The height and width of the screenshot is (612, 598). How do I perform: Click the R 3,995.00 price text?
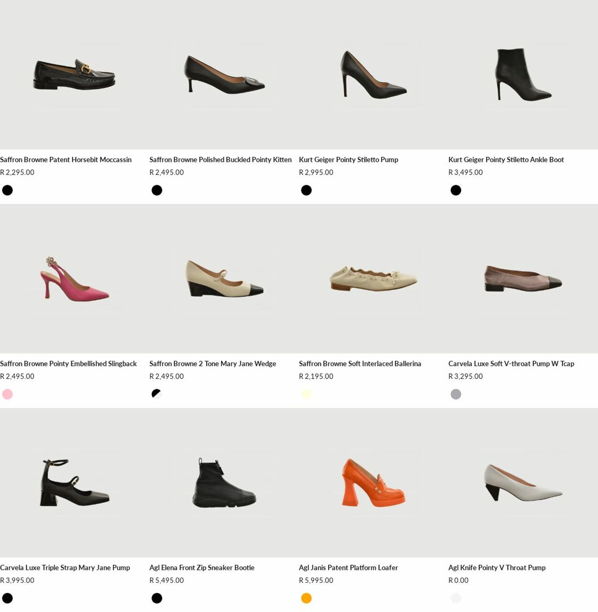point(17,581)
